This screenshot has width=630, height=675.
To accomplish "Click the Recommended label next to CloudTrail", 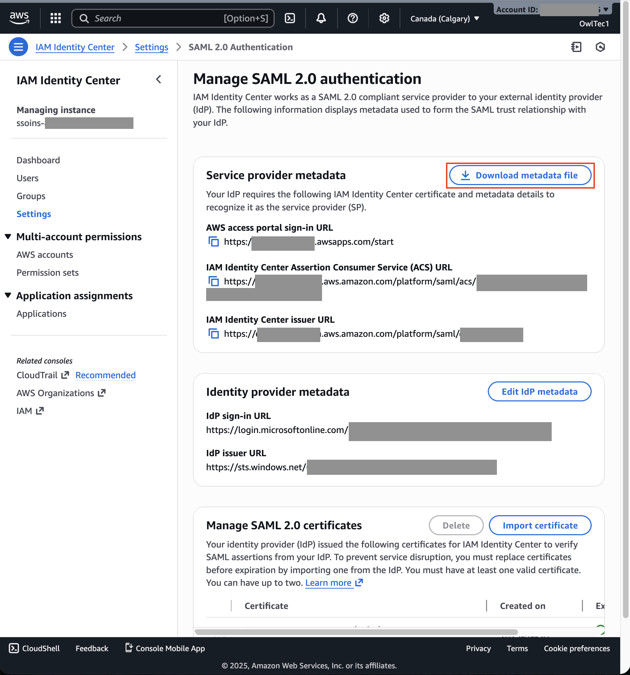I will pos(106,375).
